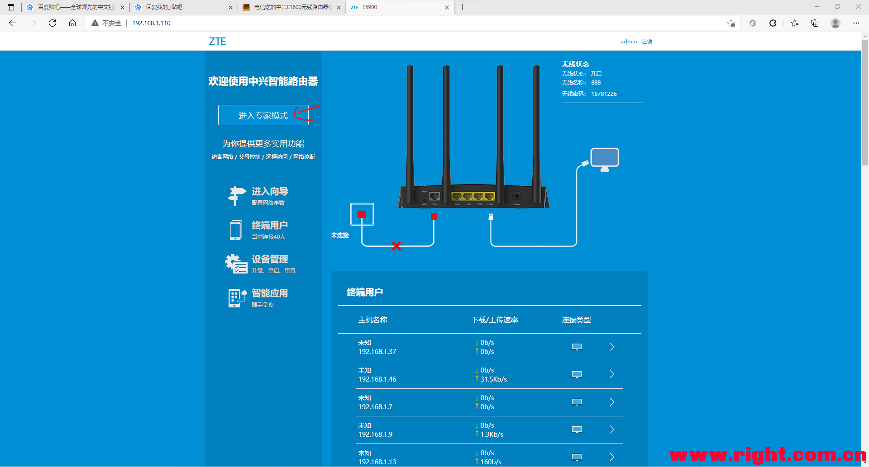Click the page vertical scrollbar thumb
Screen dimensions: 869x467
point(865,103)
